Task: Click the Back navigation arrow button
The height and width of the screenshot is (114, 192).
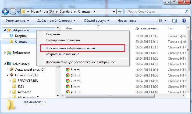Action: point(6,12)
